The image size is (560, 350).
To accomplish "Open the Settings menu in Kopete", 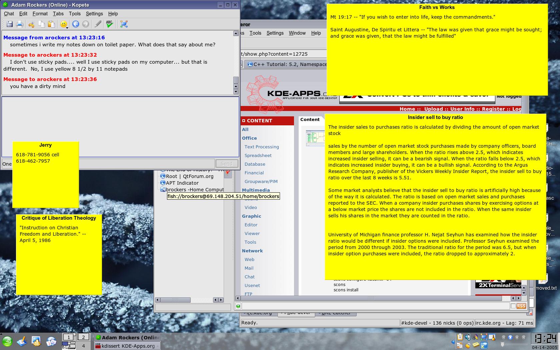I will pos(94,14).
